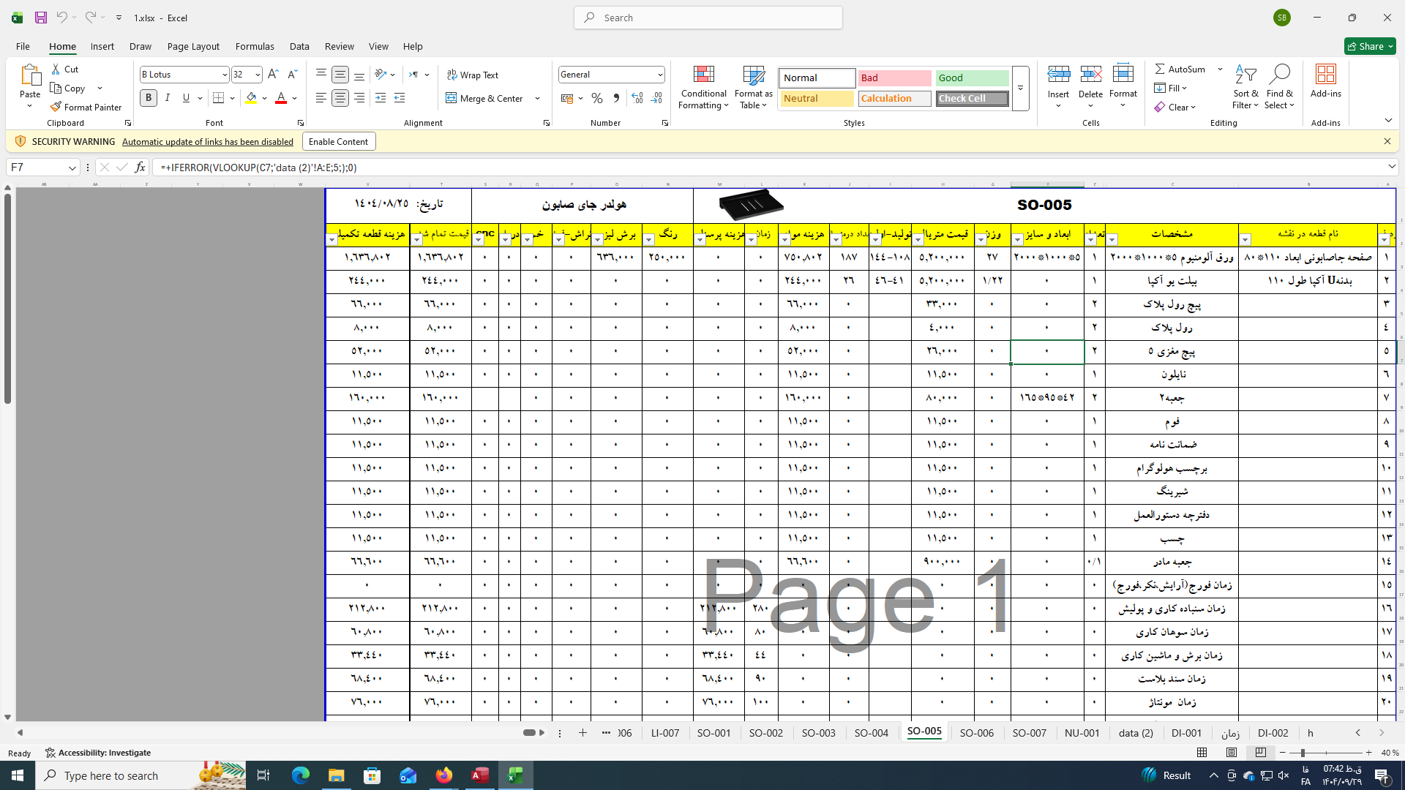Toggle Wrap Text for cell
Viewport: 1405px width, 790px height.
point(472,75)
